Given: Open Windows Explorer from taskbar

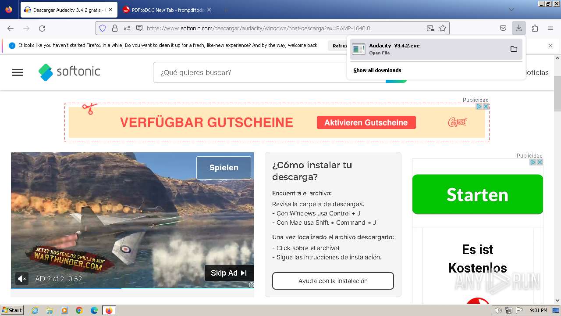Looking at the screenshot, I should (50, 310).
